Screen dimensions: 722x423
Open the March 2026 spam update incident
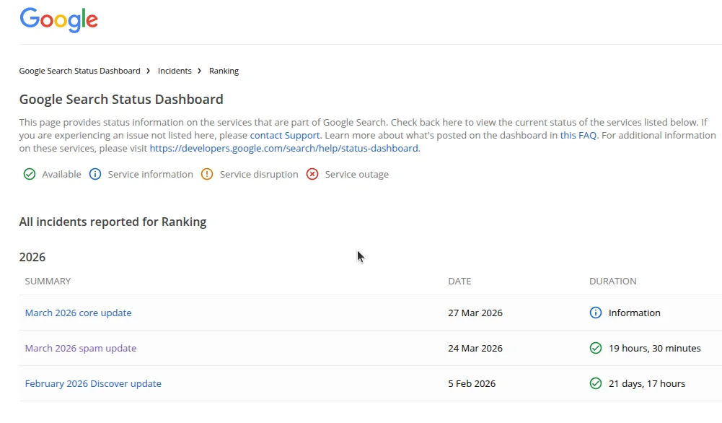tap(80, 348)
